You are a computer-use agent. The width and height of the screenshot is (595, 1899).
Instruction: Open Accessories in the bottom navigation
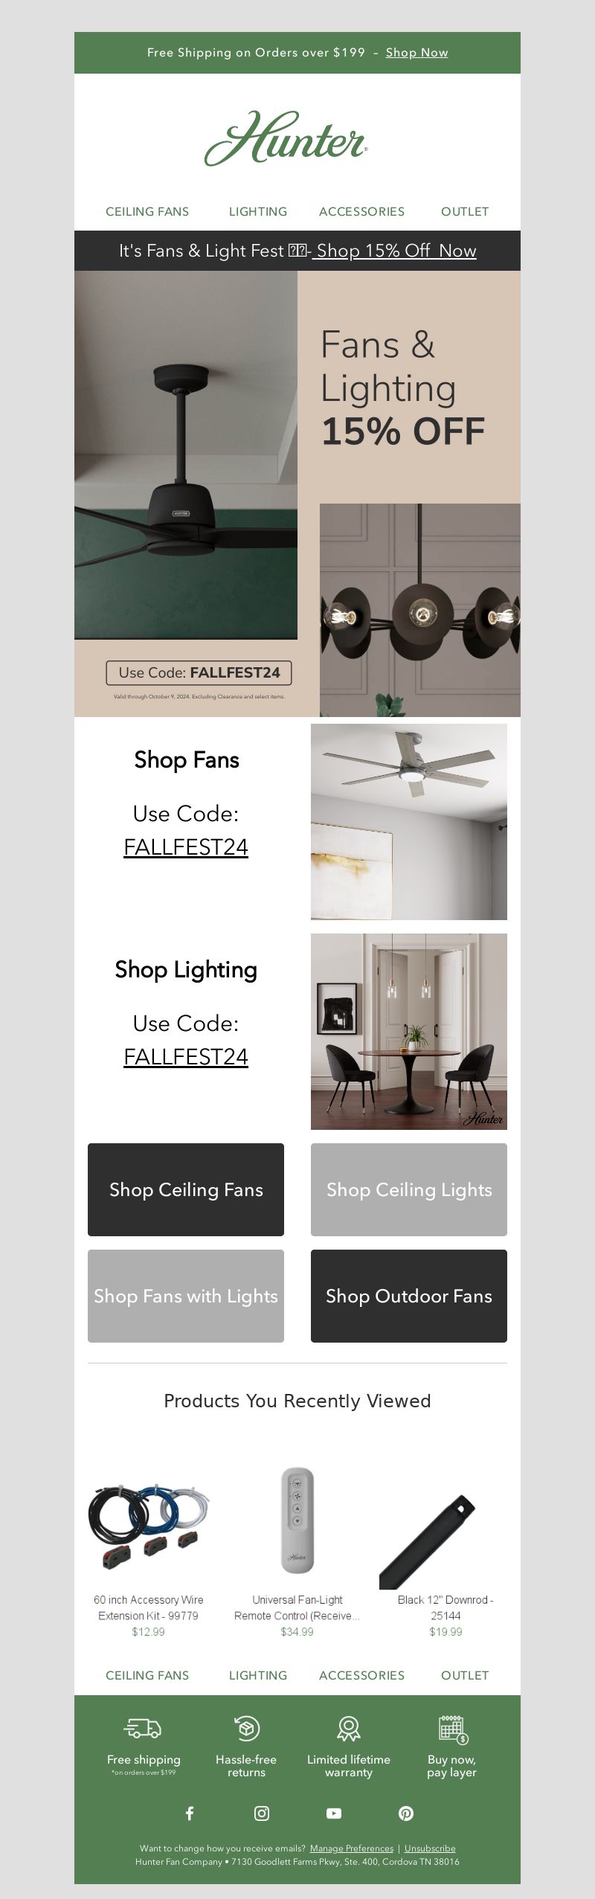click(x=361, y=1675)
